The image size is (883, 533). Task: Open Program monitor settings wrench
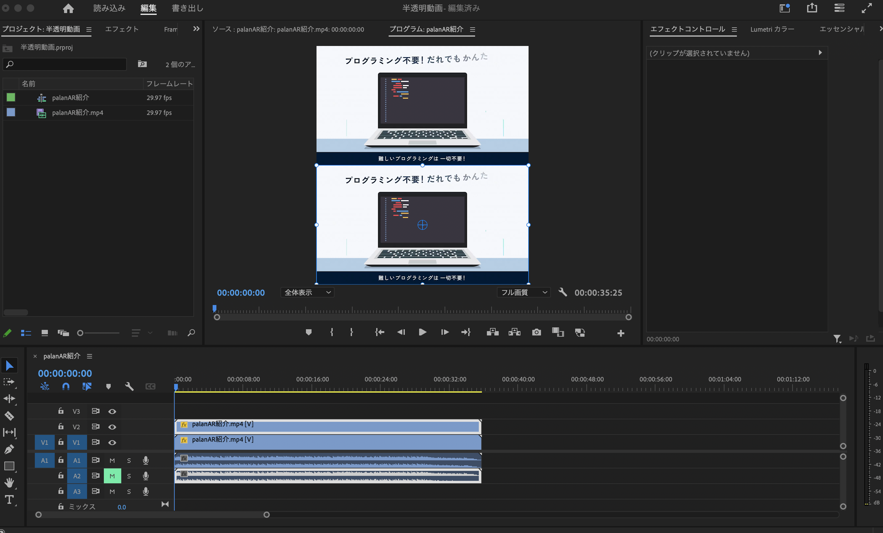(x=563, y=293)
